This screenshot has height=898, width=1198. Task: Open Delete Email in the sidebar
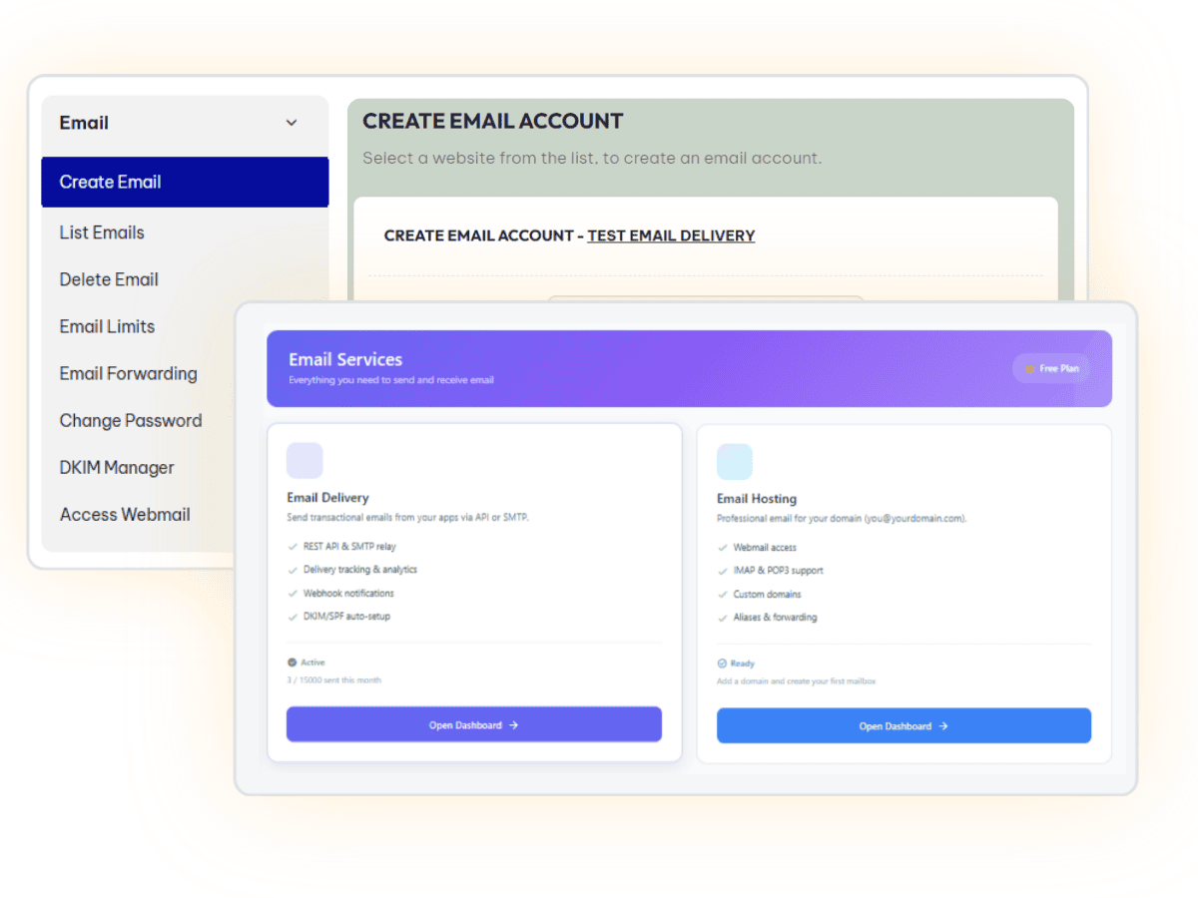109,279
